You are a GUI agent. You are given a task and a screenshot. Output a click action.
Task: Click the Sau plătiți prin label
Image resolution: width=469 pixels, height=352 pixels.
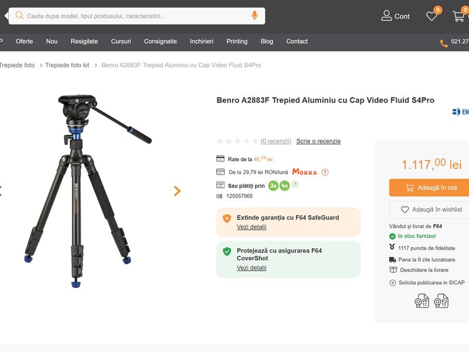[246, 186]
